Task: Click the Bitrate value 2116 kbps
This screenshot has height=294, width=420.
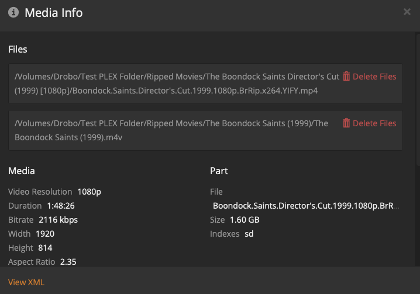Action: [58, 220]
